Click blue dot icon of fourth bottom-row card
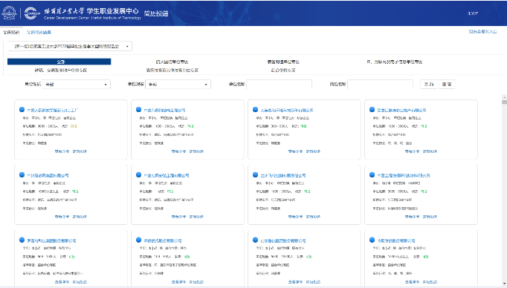This screenshot has width=507, height=288. 372,240
